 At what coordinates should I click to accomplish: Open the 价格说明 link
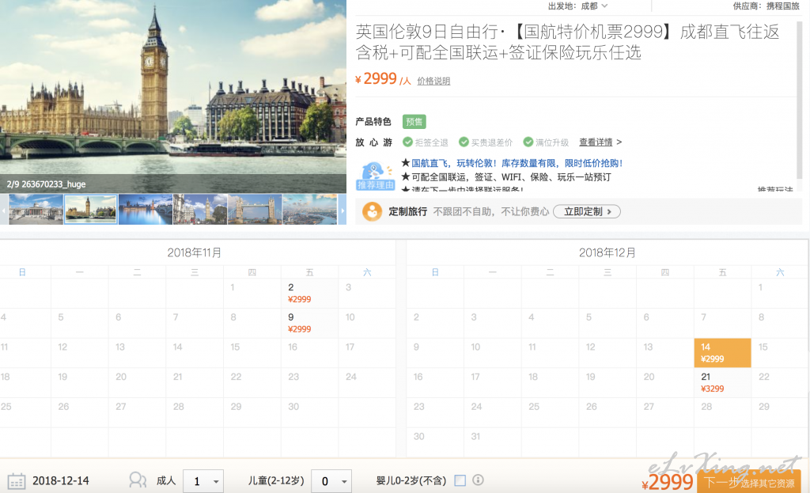[x=433, y=82]
